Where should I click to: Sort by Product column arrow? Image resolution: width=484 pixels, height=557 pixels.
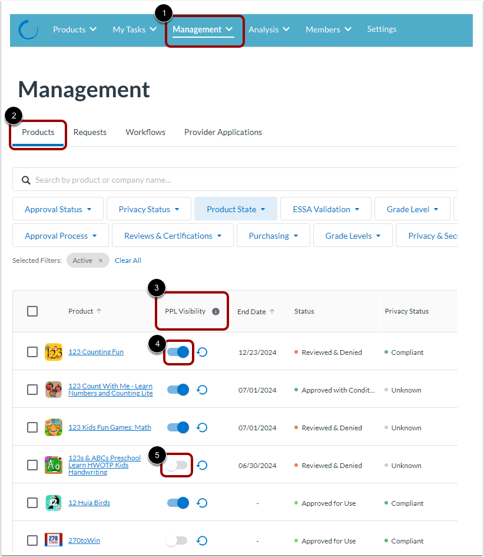click(99, 311)
